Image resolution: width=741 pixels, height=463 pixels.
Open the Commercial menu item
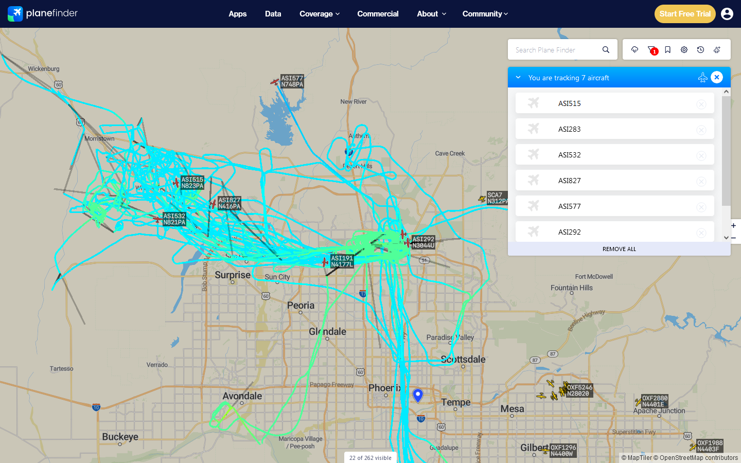(x=378, y=14)
